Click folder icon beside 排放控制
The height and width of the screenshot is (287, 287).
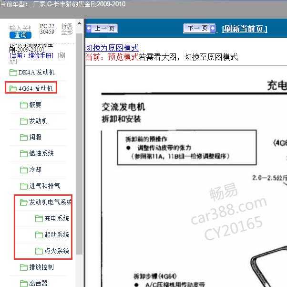[24, 267]
